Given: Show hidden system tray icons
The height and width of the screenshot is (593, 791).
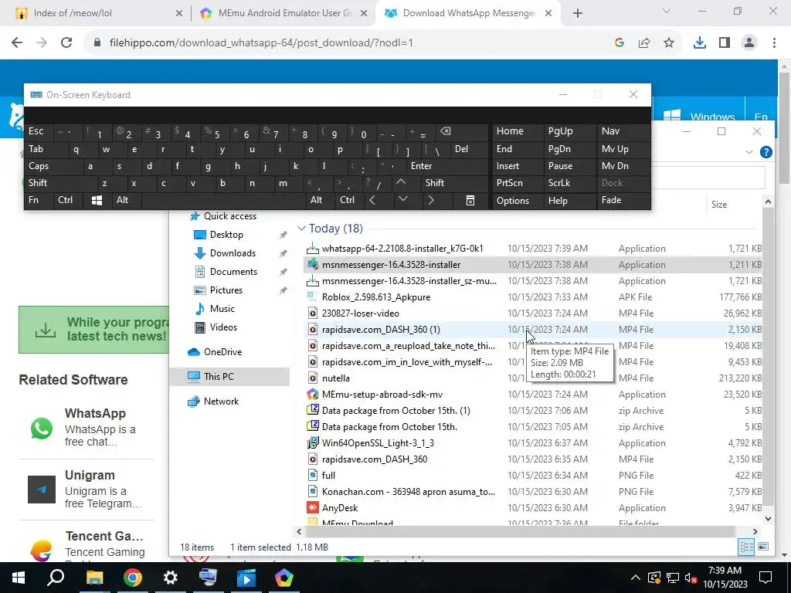Looking at the screenshot, I should pyautogui.click(x=635, y=578).
